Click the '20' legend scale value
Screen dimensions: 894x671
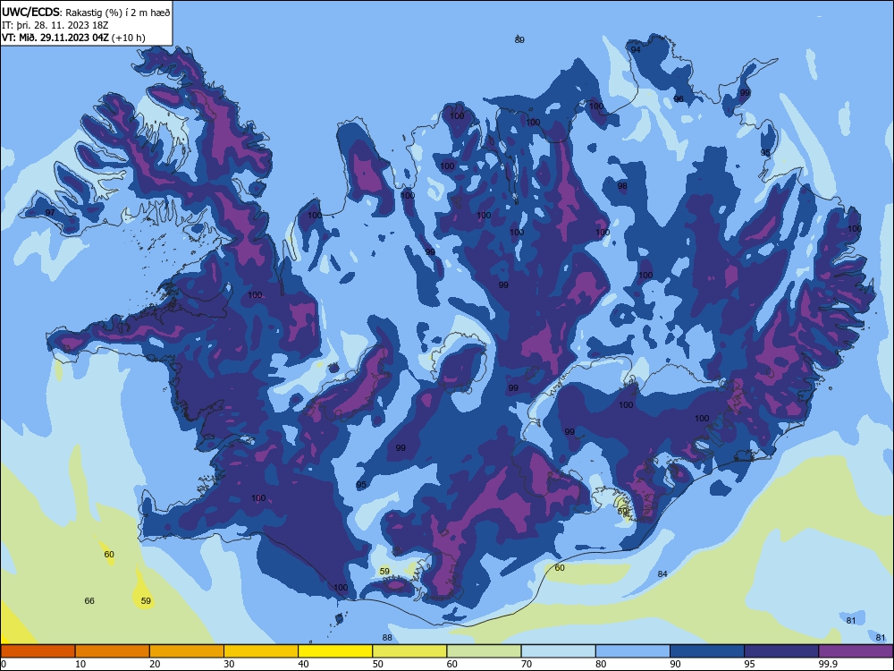[155, 664]
